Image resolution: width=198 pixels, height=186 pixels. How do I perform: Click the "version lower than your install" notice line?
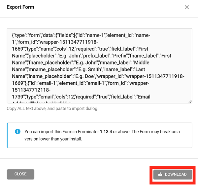[53, 139]
